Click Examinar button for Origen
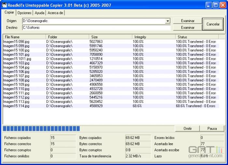 click(188, 21)
